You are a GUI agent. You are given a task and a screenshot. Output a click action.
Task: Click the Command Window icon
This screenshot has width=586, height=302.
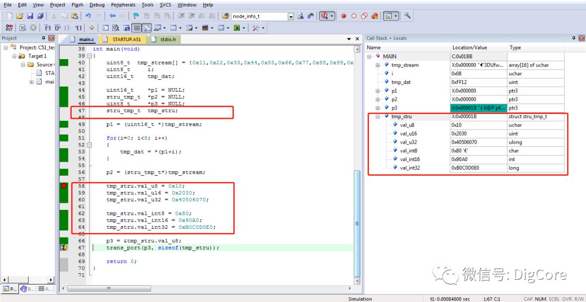pos(106,28)
